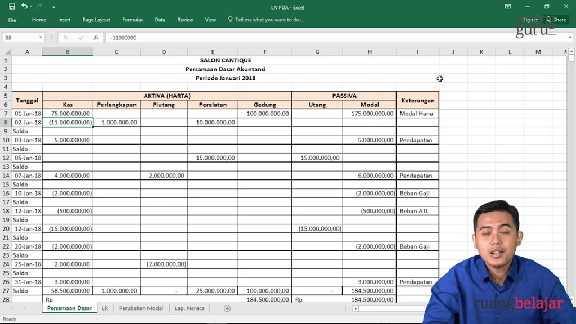Click the Undo arrow icon
Viewport: 576px width, 324px height.
[24, 6]
